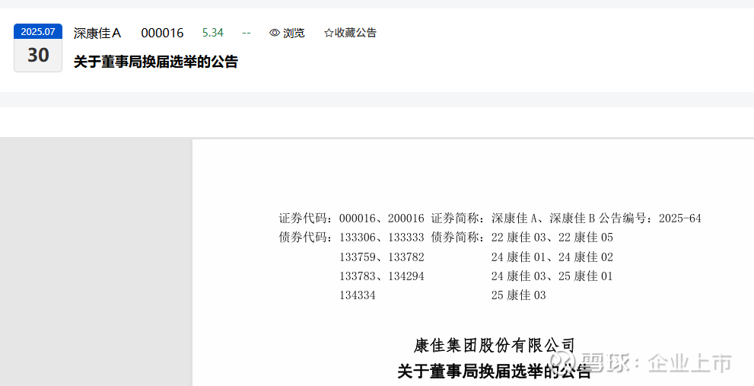This screenshot has height=386, width=754.
Task: Click the 浏览 view count label
Action: (294, 33)
